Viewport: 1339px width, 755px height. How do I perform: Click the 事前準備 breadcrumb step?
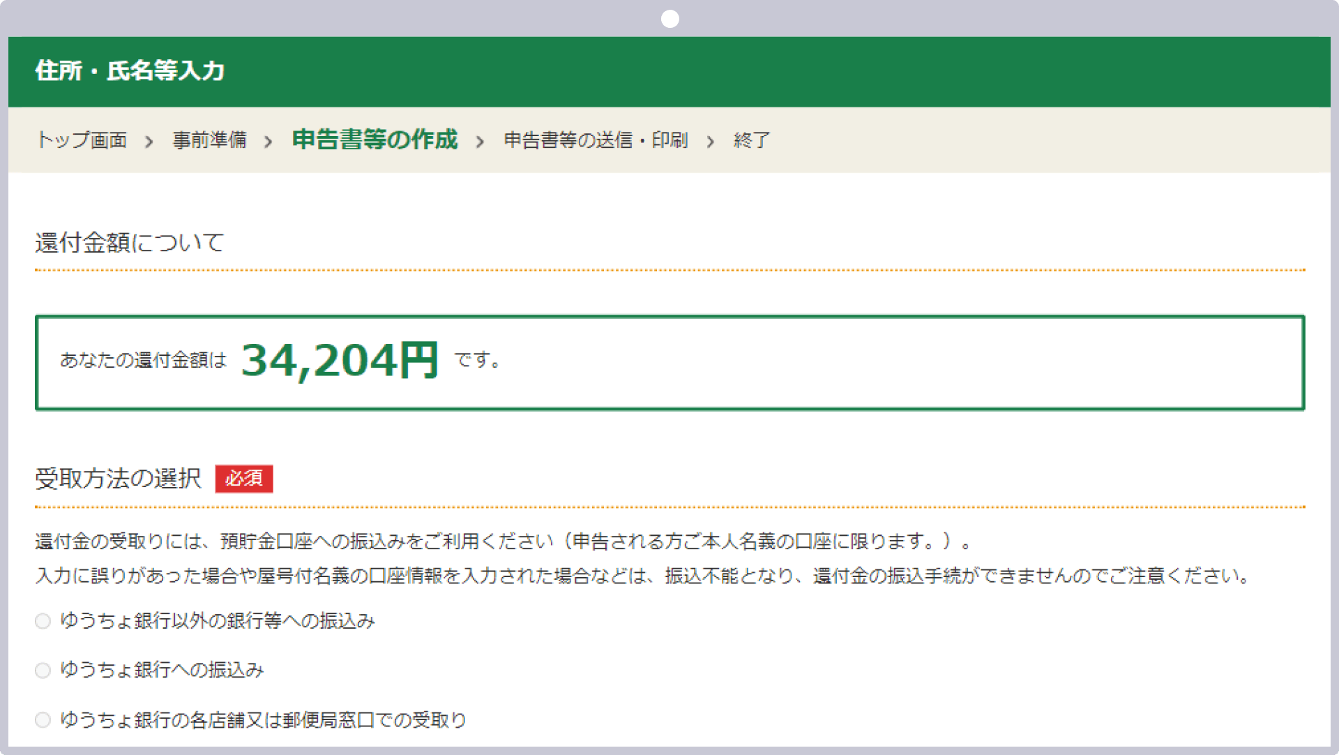[209, 140]
